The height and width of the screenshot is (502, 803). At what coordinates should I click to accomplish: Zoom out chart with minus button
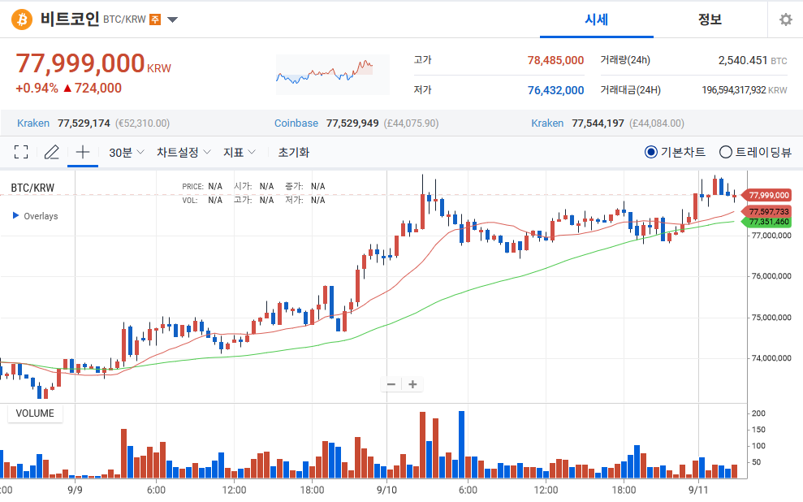pos(391,384)
